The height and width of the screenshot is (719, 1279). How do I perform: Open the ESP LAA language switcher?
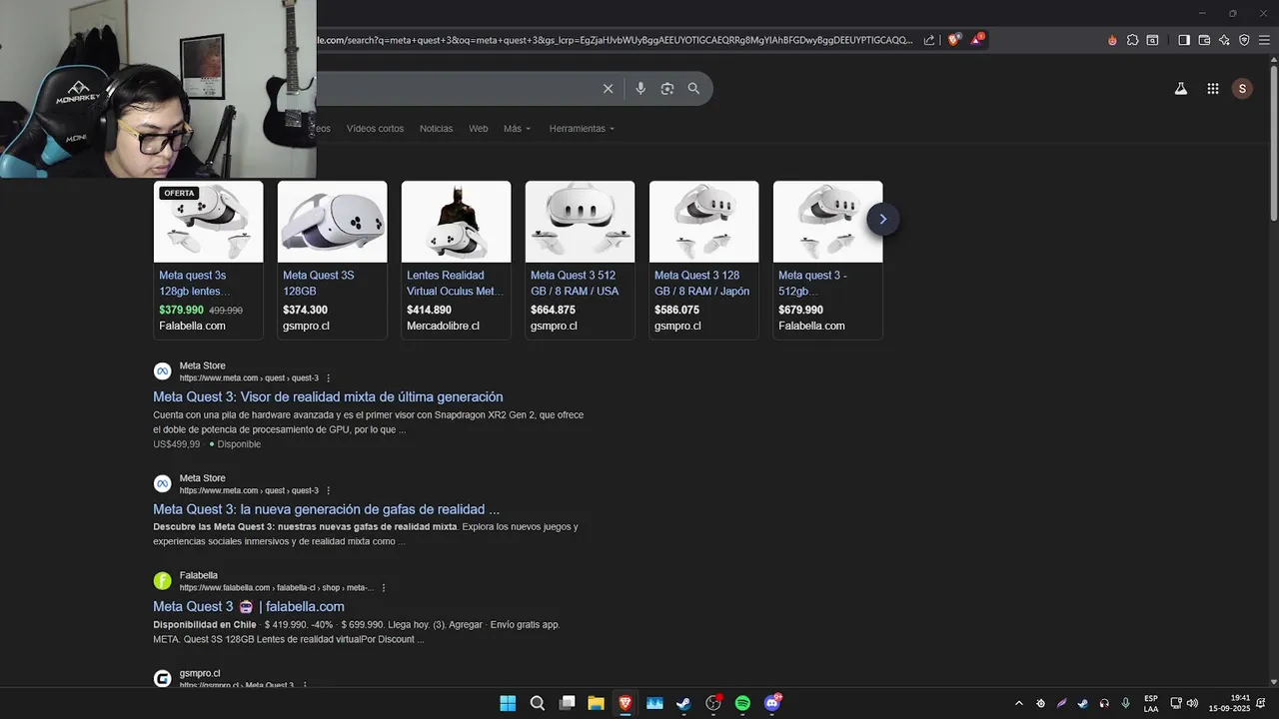[x=1151, y=703]
